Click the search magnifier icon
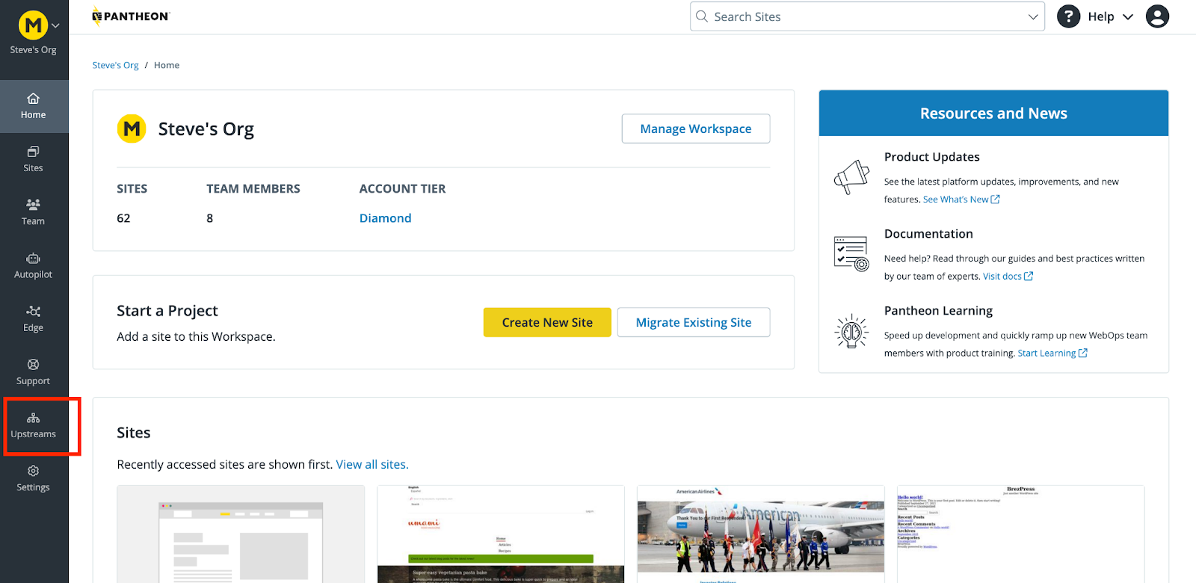Image resolution: width=1196 pixels, height=583 pixels. point(702,16)
